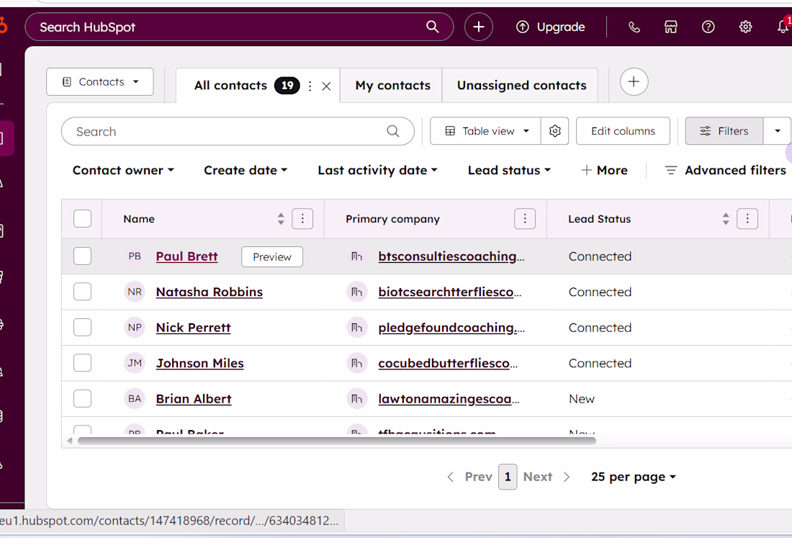
Task: Open the HubSpot Marketplace icon
Action: (x=671, y=27)
